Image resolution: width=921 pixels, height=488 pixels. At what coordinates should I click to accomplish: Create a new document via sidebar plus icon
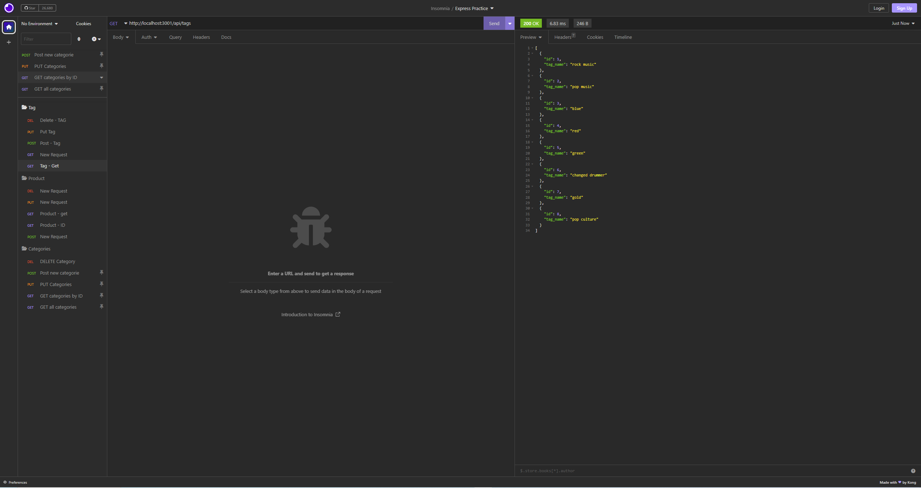point(9,42)
